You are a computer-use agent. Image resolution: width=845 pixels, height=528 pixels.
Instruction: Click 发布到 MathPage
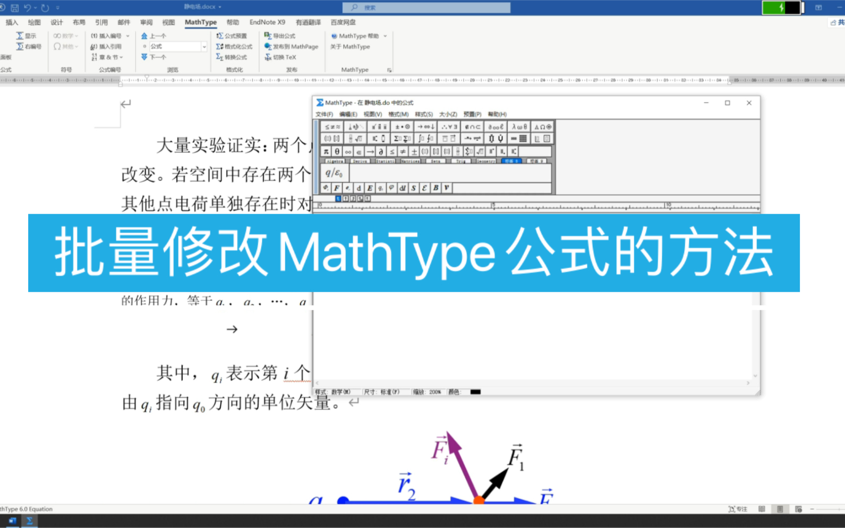[x=291, y=46]
